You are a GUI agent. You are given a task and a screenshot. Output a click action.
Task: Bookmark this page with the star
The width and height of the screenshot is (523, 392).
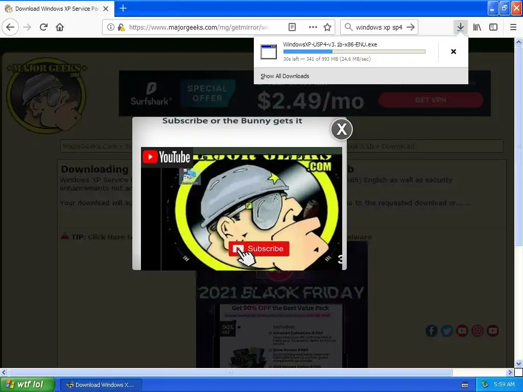(x=327, y=27)
